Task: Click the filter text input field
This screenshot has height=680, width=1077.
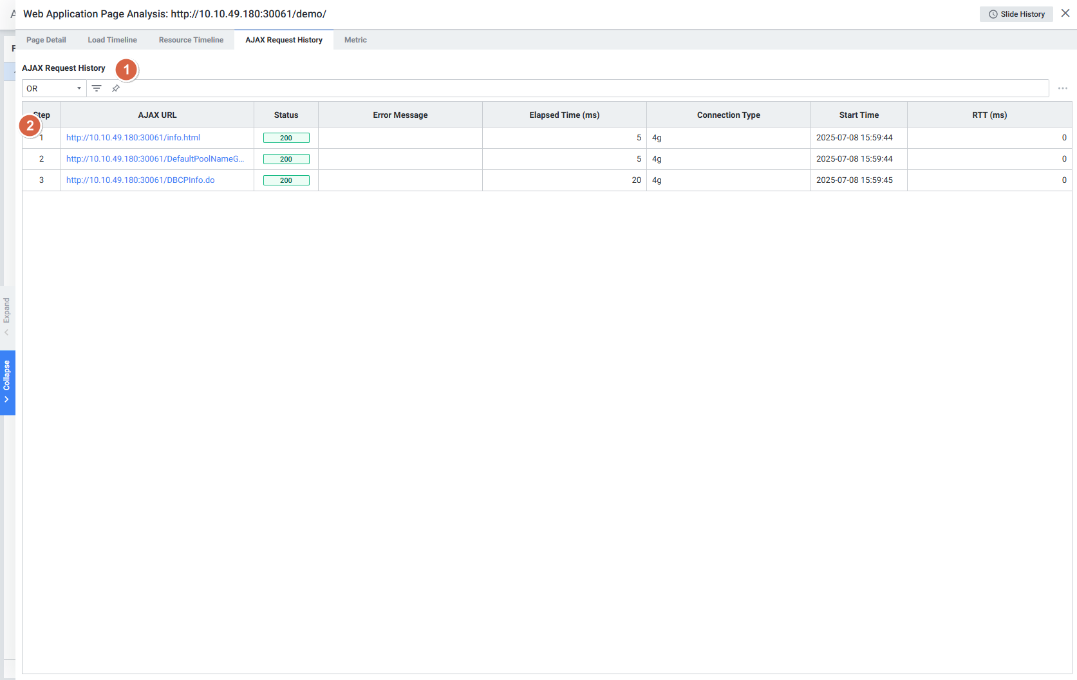Action: (579, 88)
